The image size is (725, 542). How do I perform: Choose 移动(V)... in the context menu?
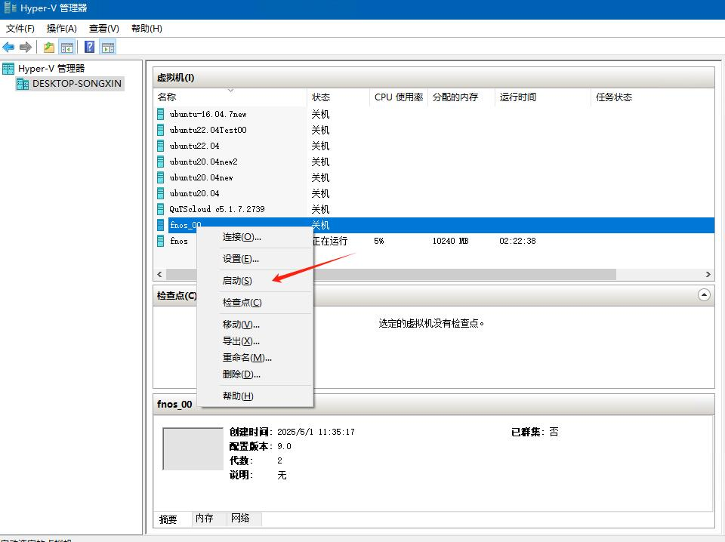point(255,325)
